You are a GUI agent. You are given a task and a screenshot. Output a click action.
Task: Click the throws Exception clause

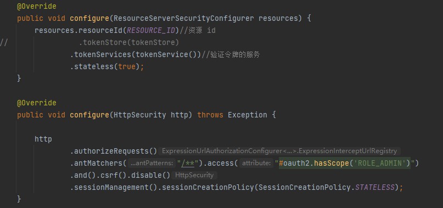[232, 115]
